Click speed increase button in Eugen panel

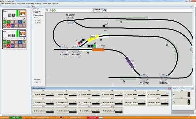click(x=24, y=18)
